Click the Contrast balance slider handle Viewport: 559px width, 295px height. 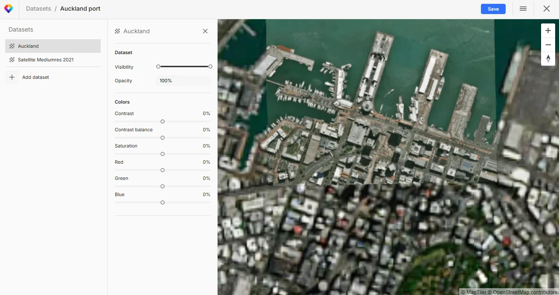point(163,138)
